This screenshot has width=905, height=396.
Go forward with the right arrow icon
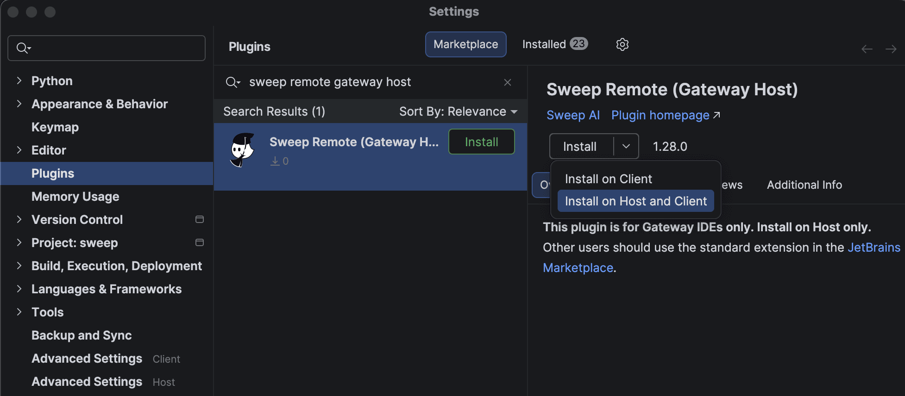[891, 49]
